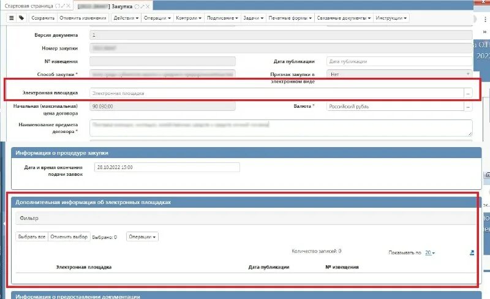The height and width of the screenshot is (299, 490).
Task: Click the Дата публикации input field
Action: [x=399, y=61]
